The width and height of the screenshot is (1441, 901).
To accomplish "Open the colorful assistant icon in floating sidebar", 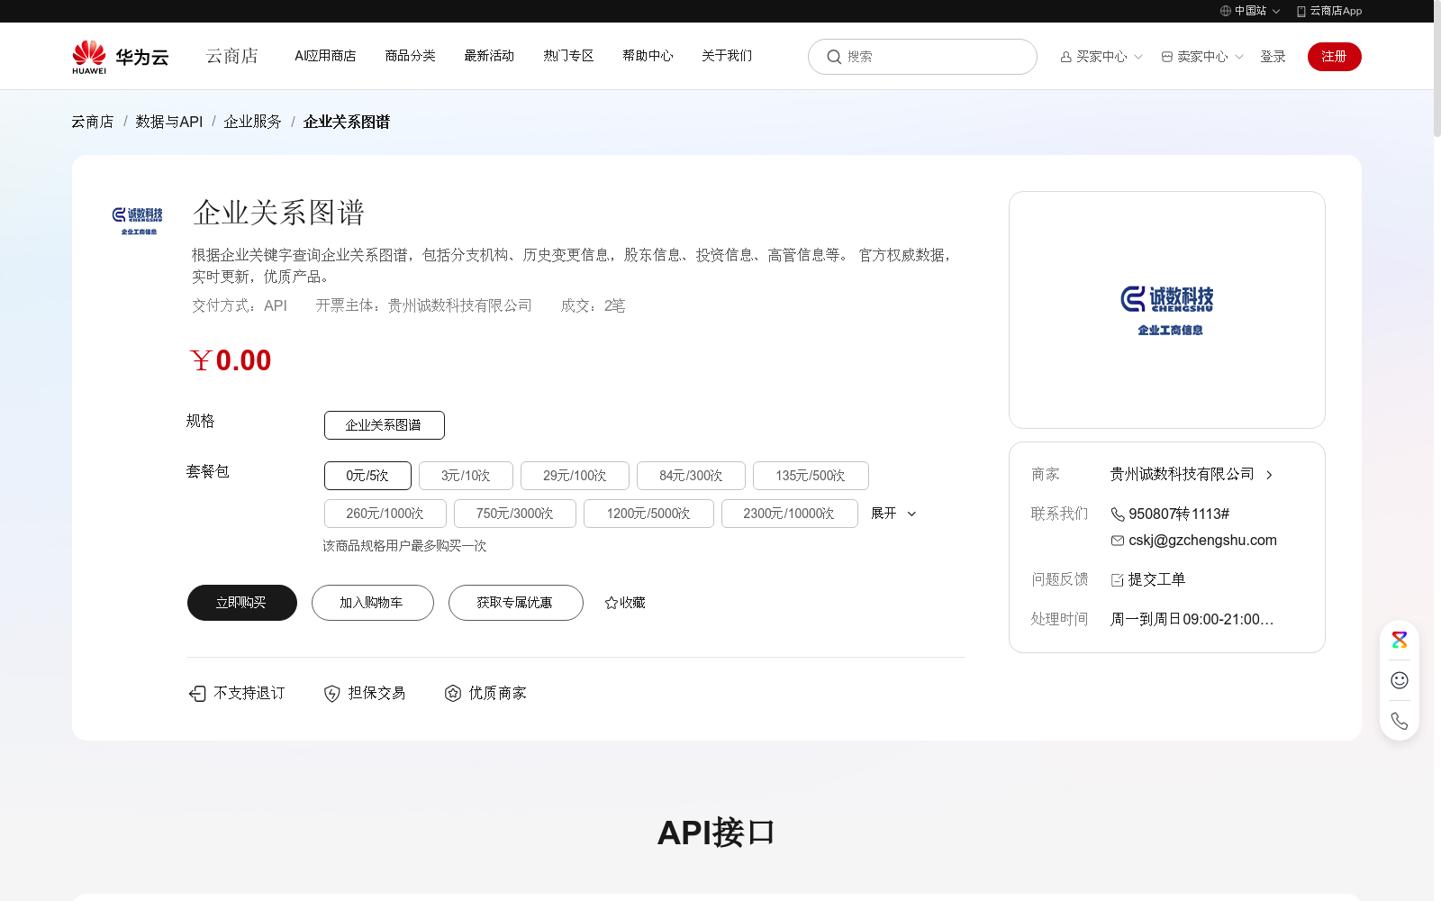I will click(x=1399, y=640).
